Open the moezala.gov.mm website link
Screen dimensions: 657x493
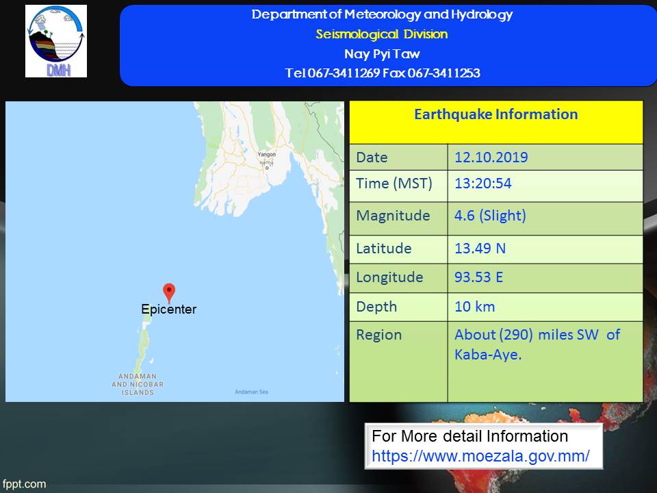point(480,456)
